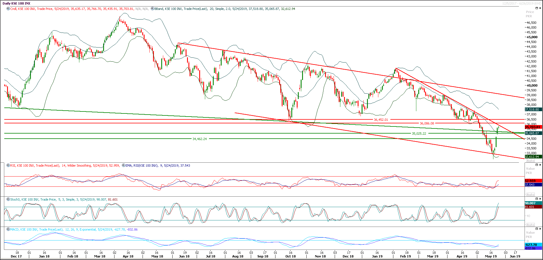Close the MACD indicator pane
543x260 pixels.
click(x=540, y=228)
